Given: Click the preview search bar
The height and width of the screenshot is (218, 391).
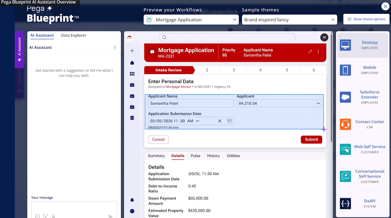Looking at the screenshot, I should [x=227, y=37].
